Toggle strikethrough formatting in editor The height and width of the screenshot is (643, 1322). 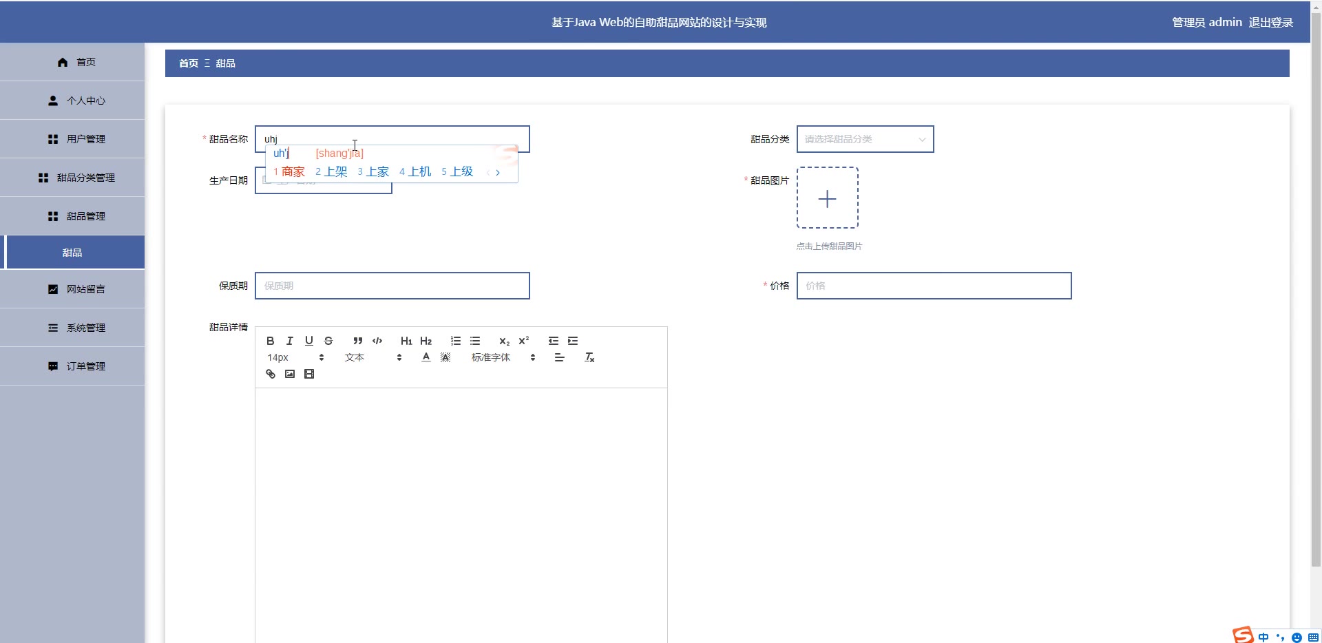click(x=328, y=341)
